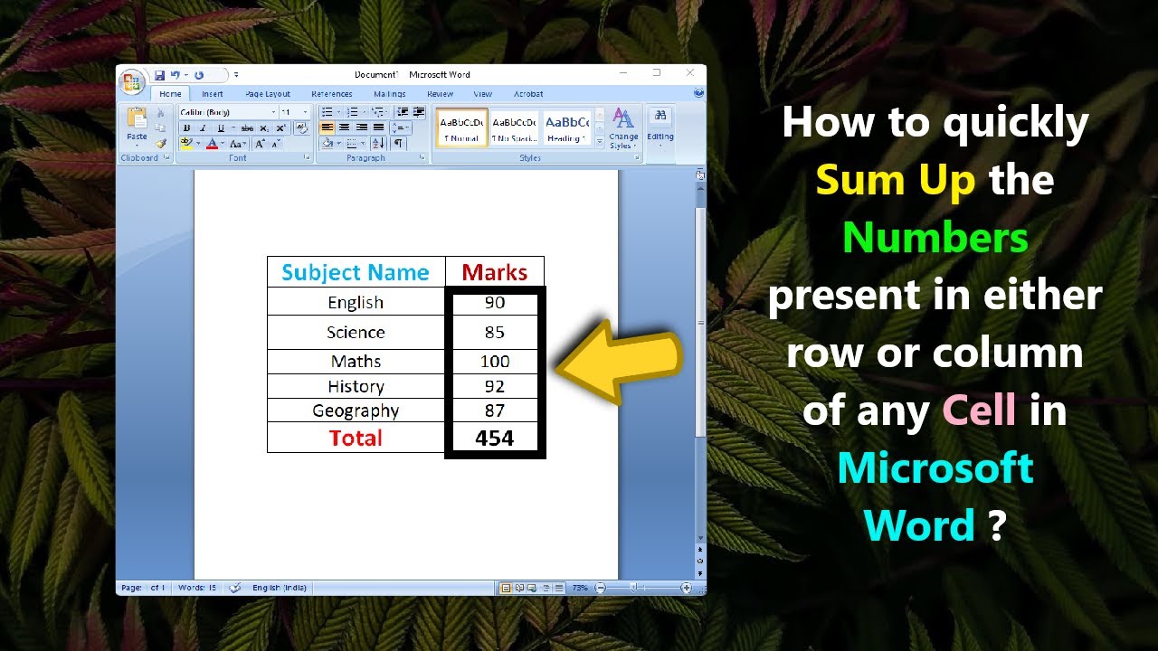1158x651 pixels.
Task: Expand the Styles gallery more arrow
Action: pyautogui.click(x=600, y=141)
